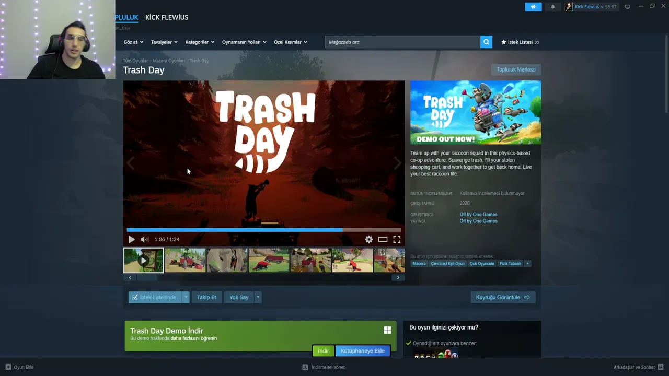Image resolution: width=669 pixels, height=376 pixels.
Task: Open the Kategoriler dropdown menu
Action: coord(200,42)
